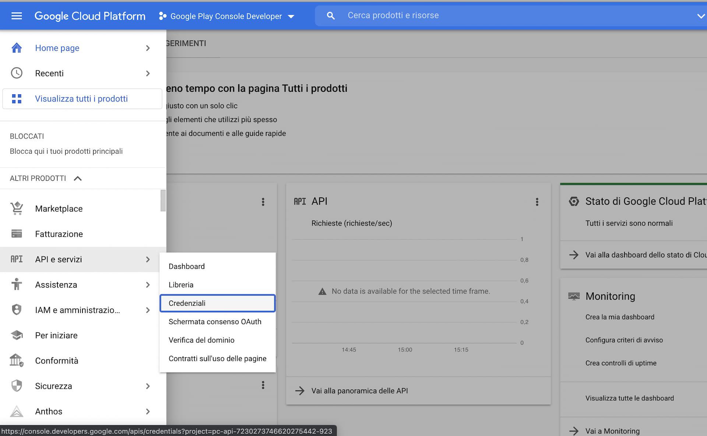Expand the Sicurezza submenu arrow
The image size is (707, 436).
click(148, 386)
